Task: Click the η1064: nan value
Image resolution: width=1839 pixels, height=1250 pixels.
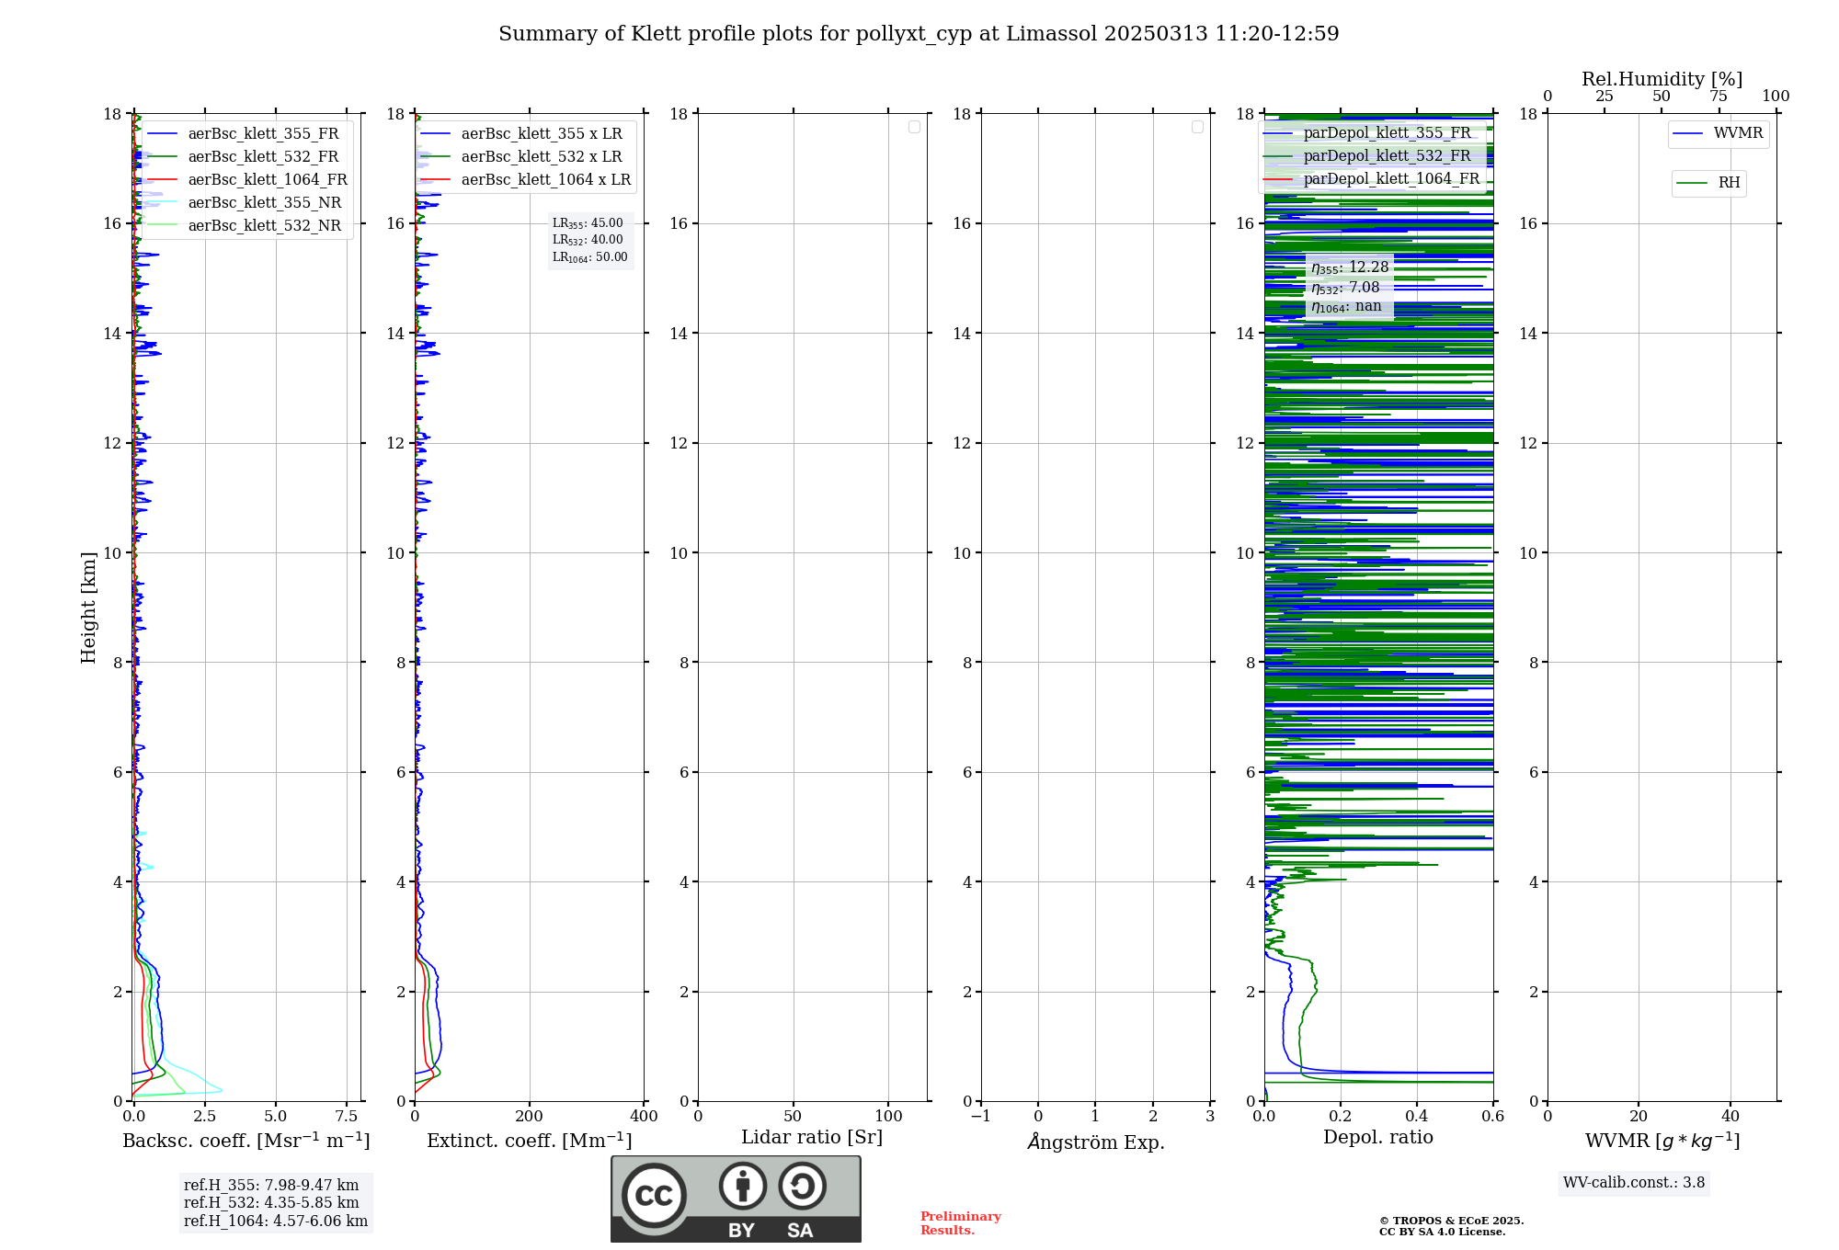Action: click(x=1346, y=307)
